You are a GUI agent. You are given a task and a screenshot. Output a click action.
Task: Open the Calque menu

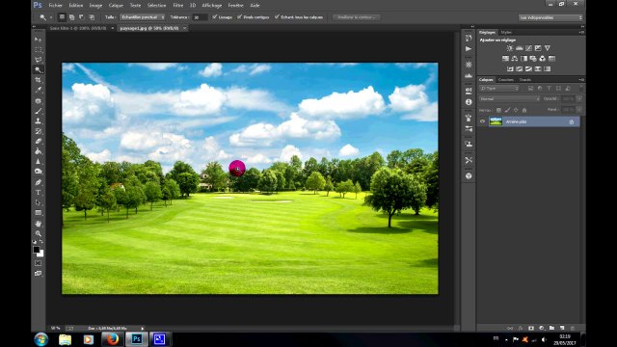pos(116,6)
